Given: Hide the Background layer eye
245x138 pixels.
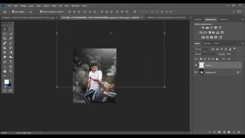Looking at the screenshot, I should point(196,72).
